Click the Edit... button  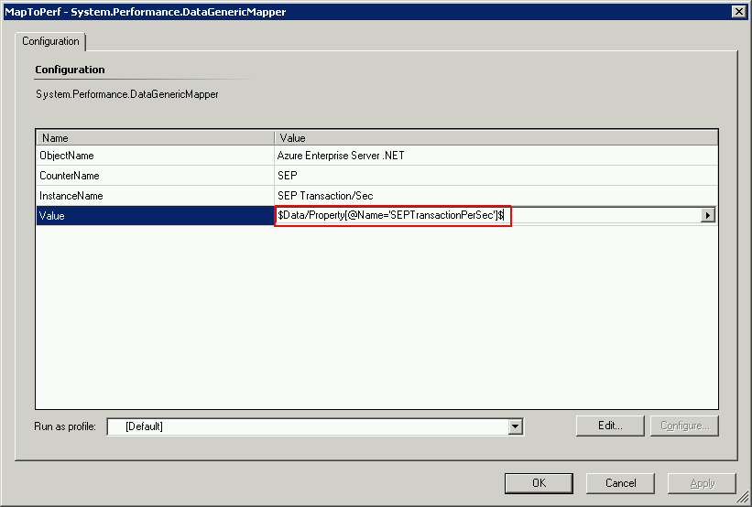click(610, 426)
